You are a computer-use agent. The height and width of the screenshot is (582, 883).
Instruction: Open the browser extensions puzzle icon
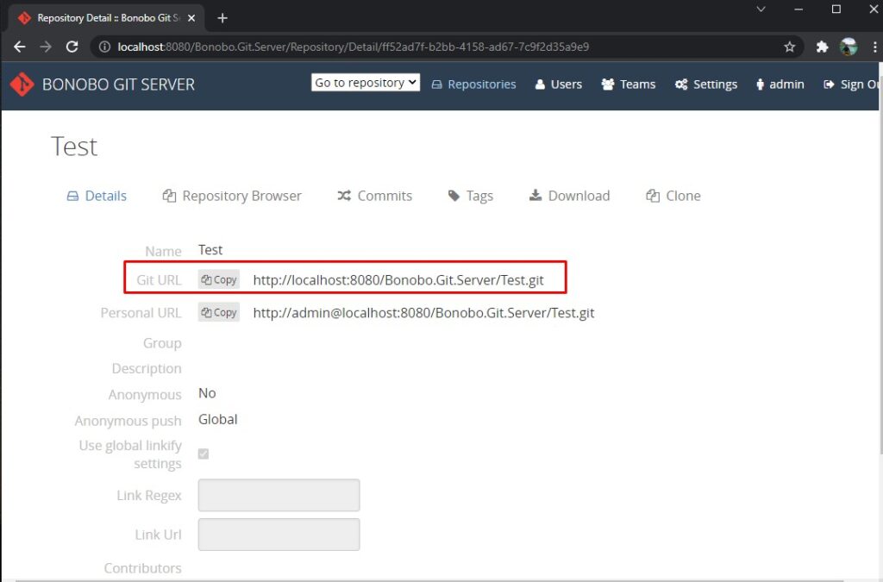click(x=822, y=47)
